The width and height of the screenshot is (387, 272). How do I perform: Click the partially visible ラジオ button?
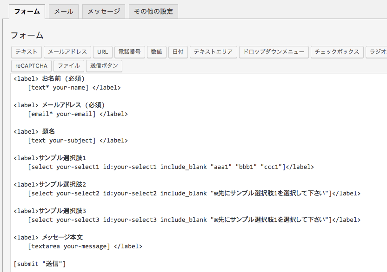click(376, 52)
